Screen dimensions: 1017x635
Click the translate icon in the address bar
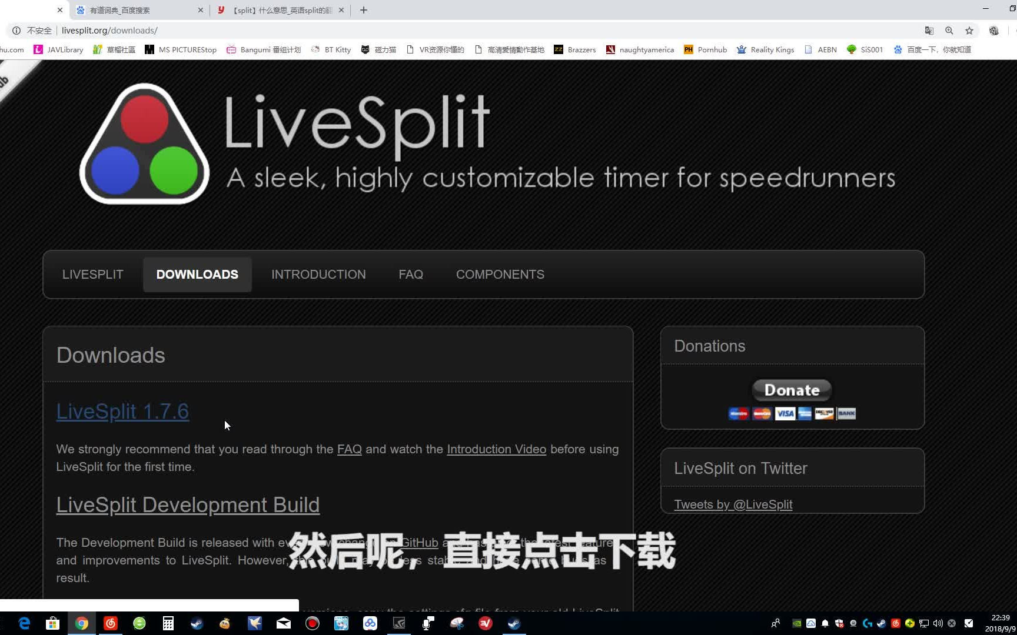tap(929, 31)
